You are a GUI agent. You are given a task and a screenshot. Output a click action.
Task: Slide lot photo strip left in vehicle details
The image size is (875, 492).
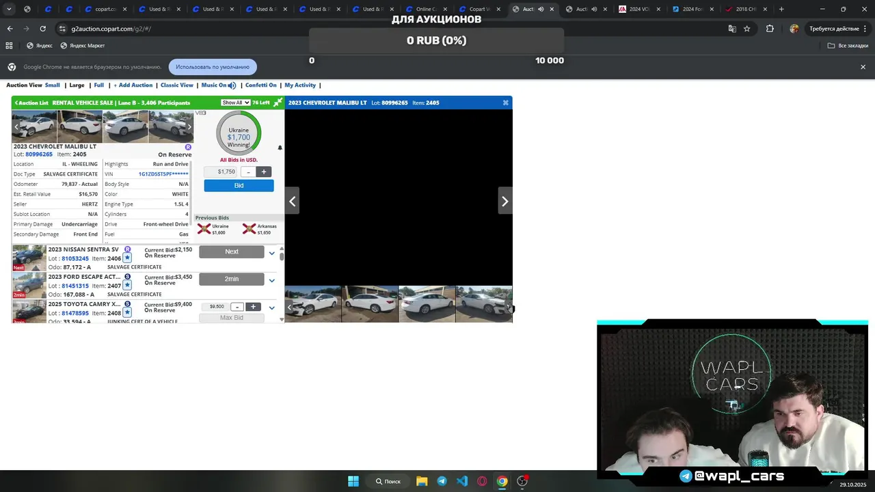click(x=16, y=126)
